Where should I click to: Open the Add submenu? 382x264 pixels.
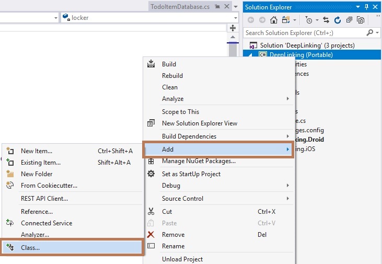(x=219, y=149)
